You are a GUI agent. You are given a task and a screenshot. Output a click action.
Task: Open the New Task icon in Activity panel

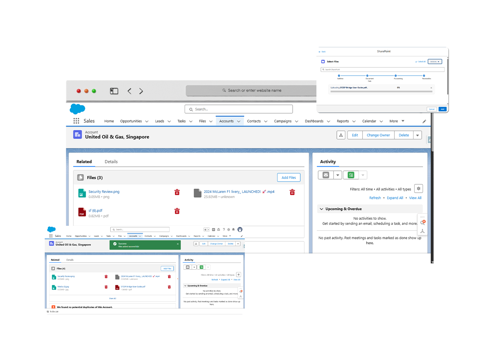351,175
